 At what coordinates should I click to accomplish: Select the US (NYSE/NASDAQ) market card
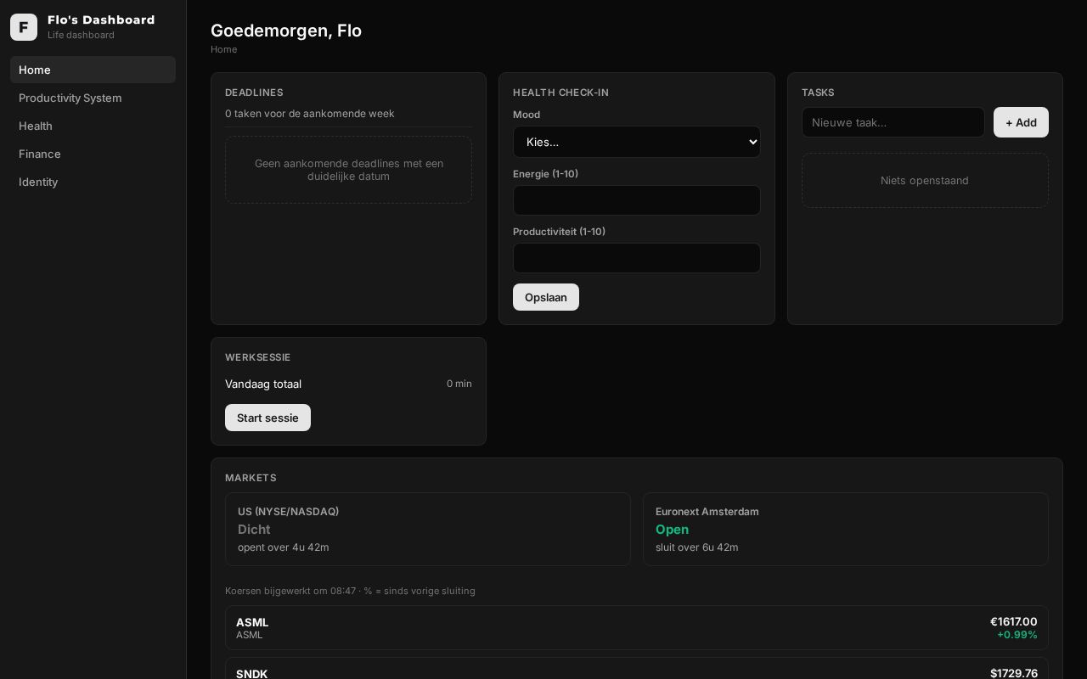(x=428, y=529)
